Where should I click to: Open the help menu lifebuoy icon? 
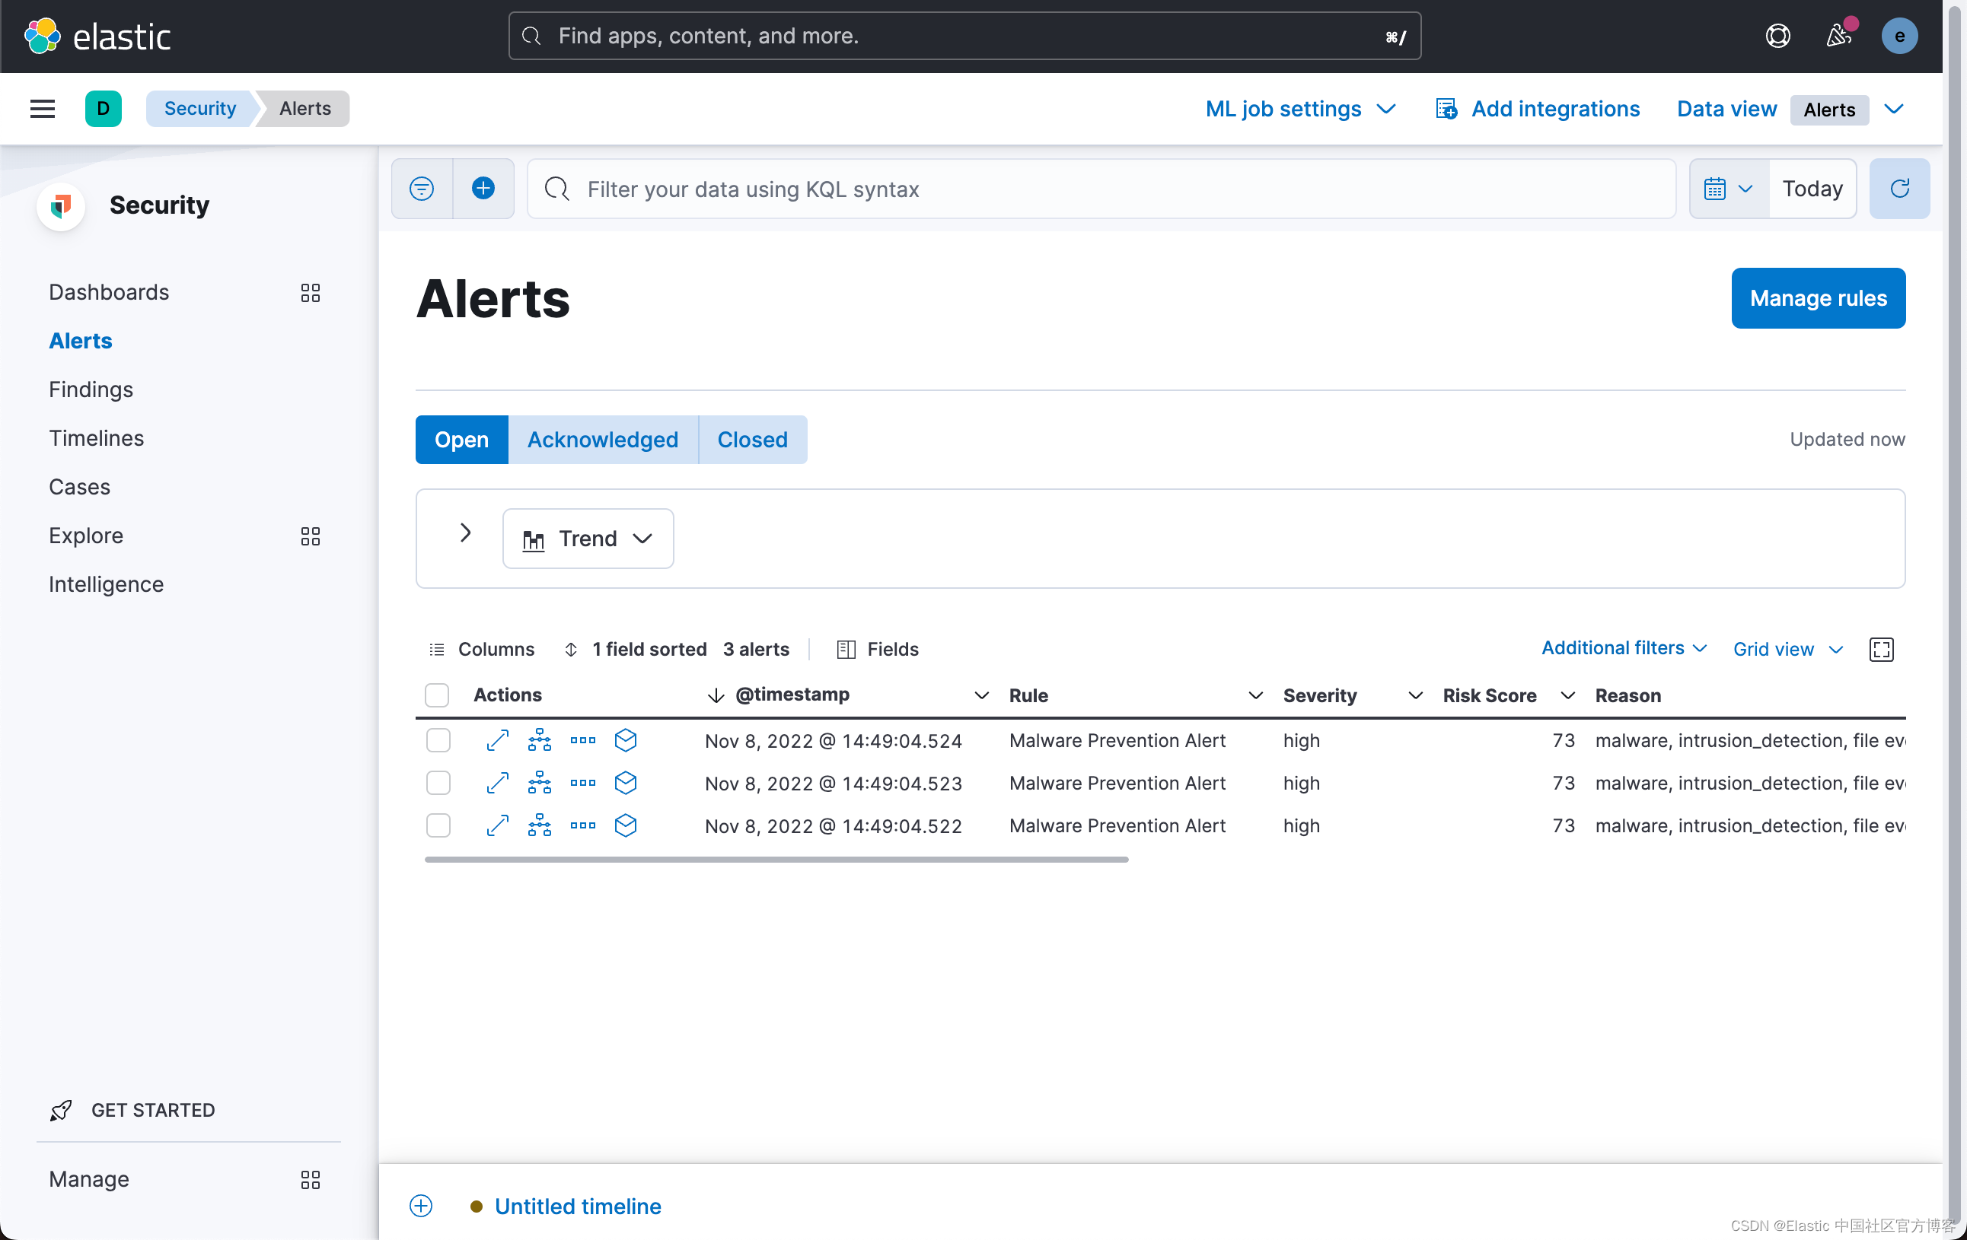(1777, 36)
